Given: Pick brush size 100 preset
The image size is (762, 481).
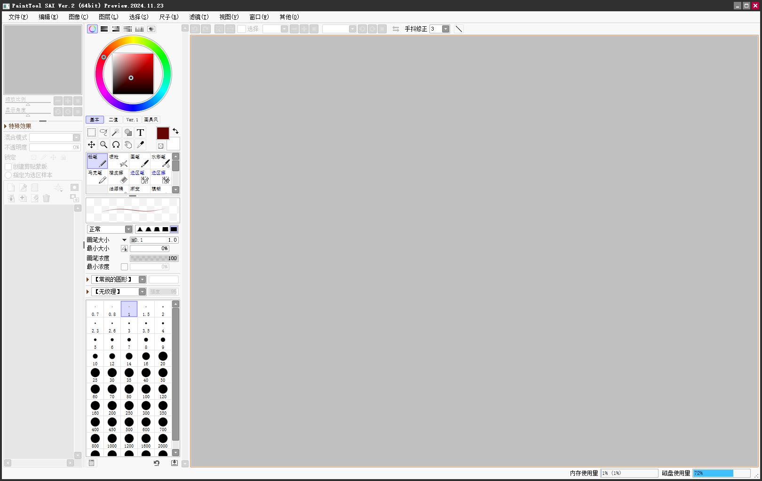Looking at the screenshot, I should (146, 391).
